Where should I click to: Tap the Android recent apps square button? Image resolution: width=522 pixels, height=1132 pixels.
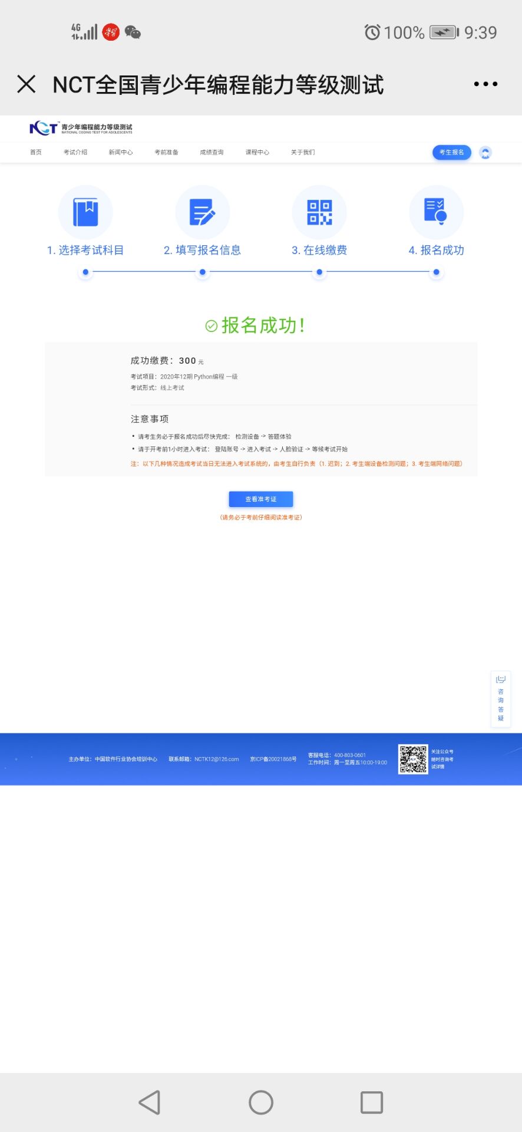[x=372, y=1103]
